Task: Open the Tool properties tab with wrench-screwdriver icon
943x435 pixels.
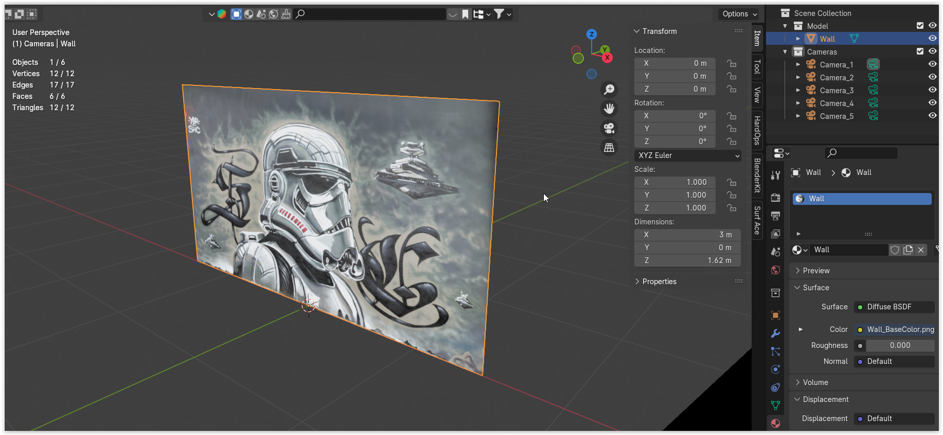Action: pyautogui.click(x=776, y=175)
